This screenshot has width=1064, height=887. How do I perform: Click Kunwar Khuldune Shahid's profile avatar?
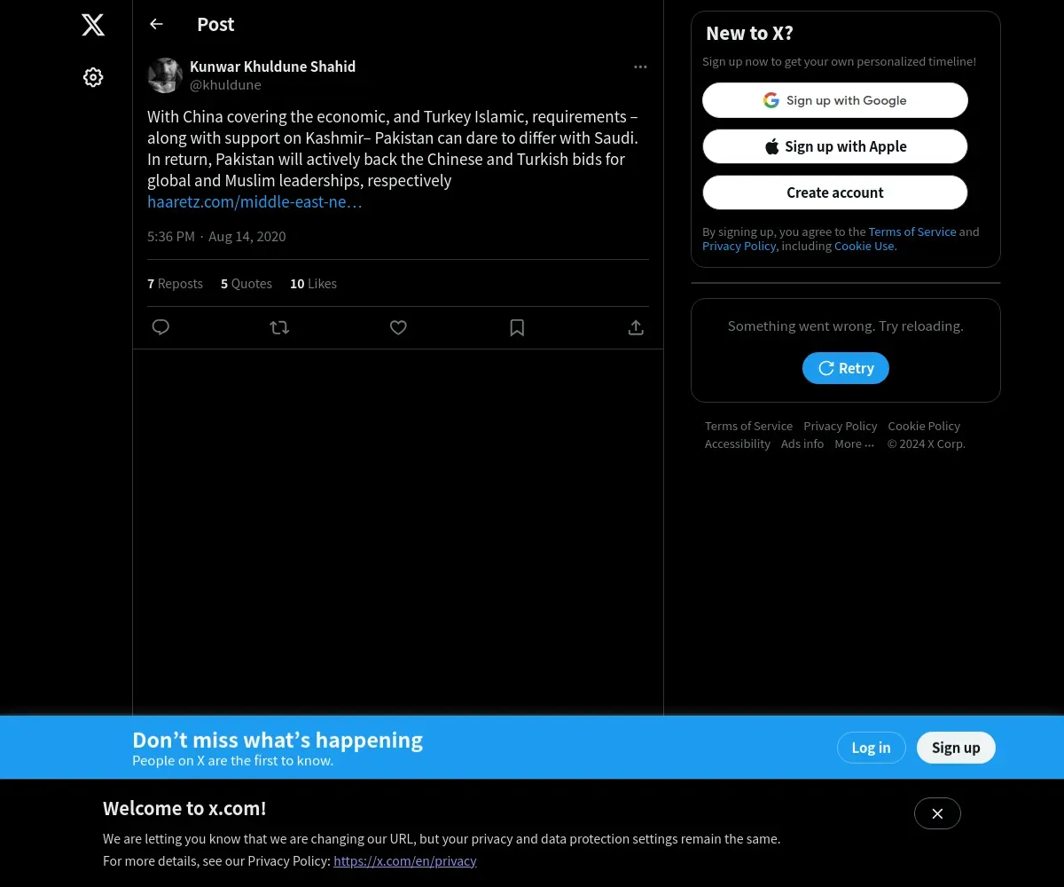click(x=165, y=75)
